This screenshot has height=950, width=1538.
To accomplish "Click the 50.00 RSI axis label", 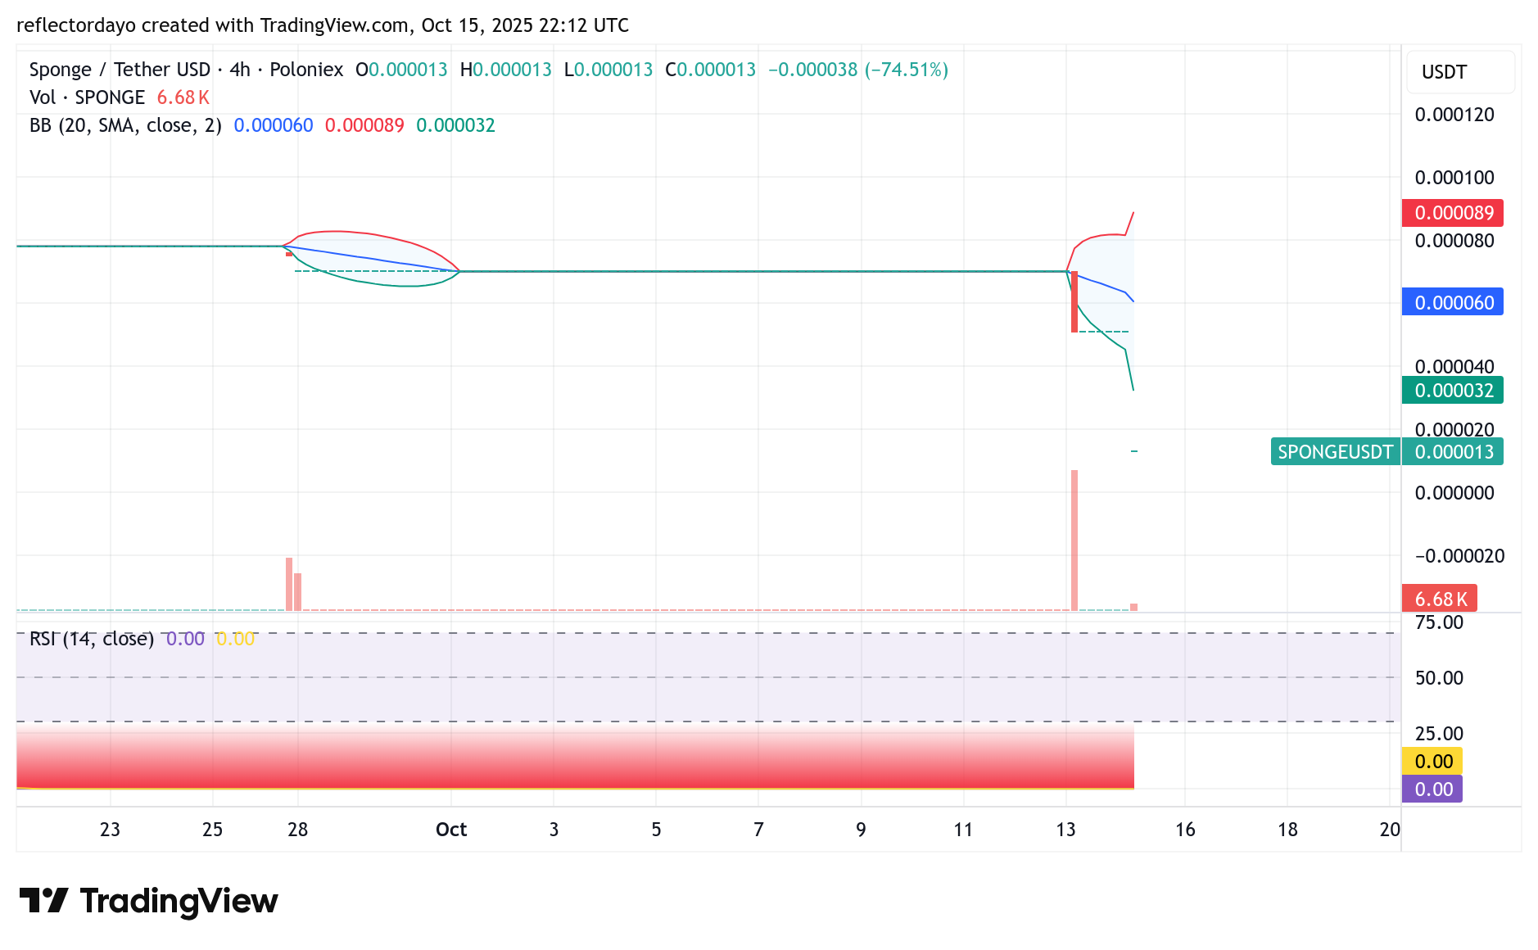I will click(x=1439, y=678).
